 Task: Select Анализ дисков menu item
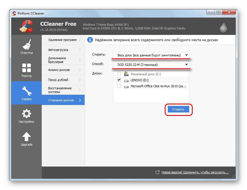coord(63,70)
